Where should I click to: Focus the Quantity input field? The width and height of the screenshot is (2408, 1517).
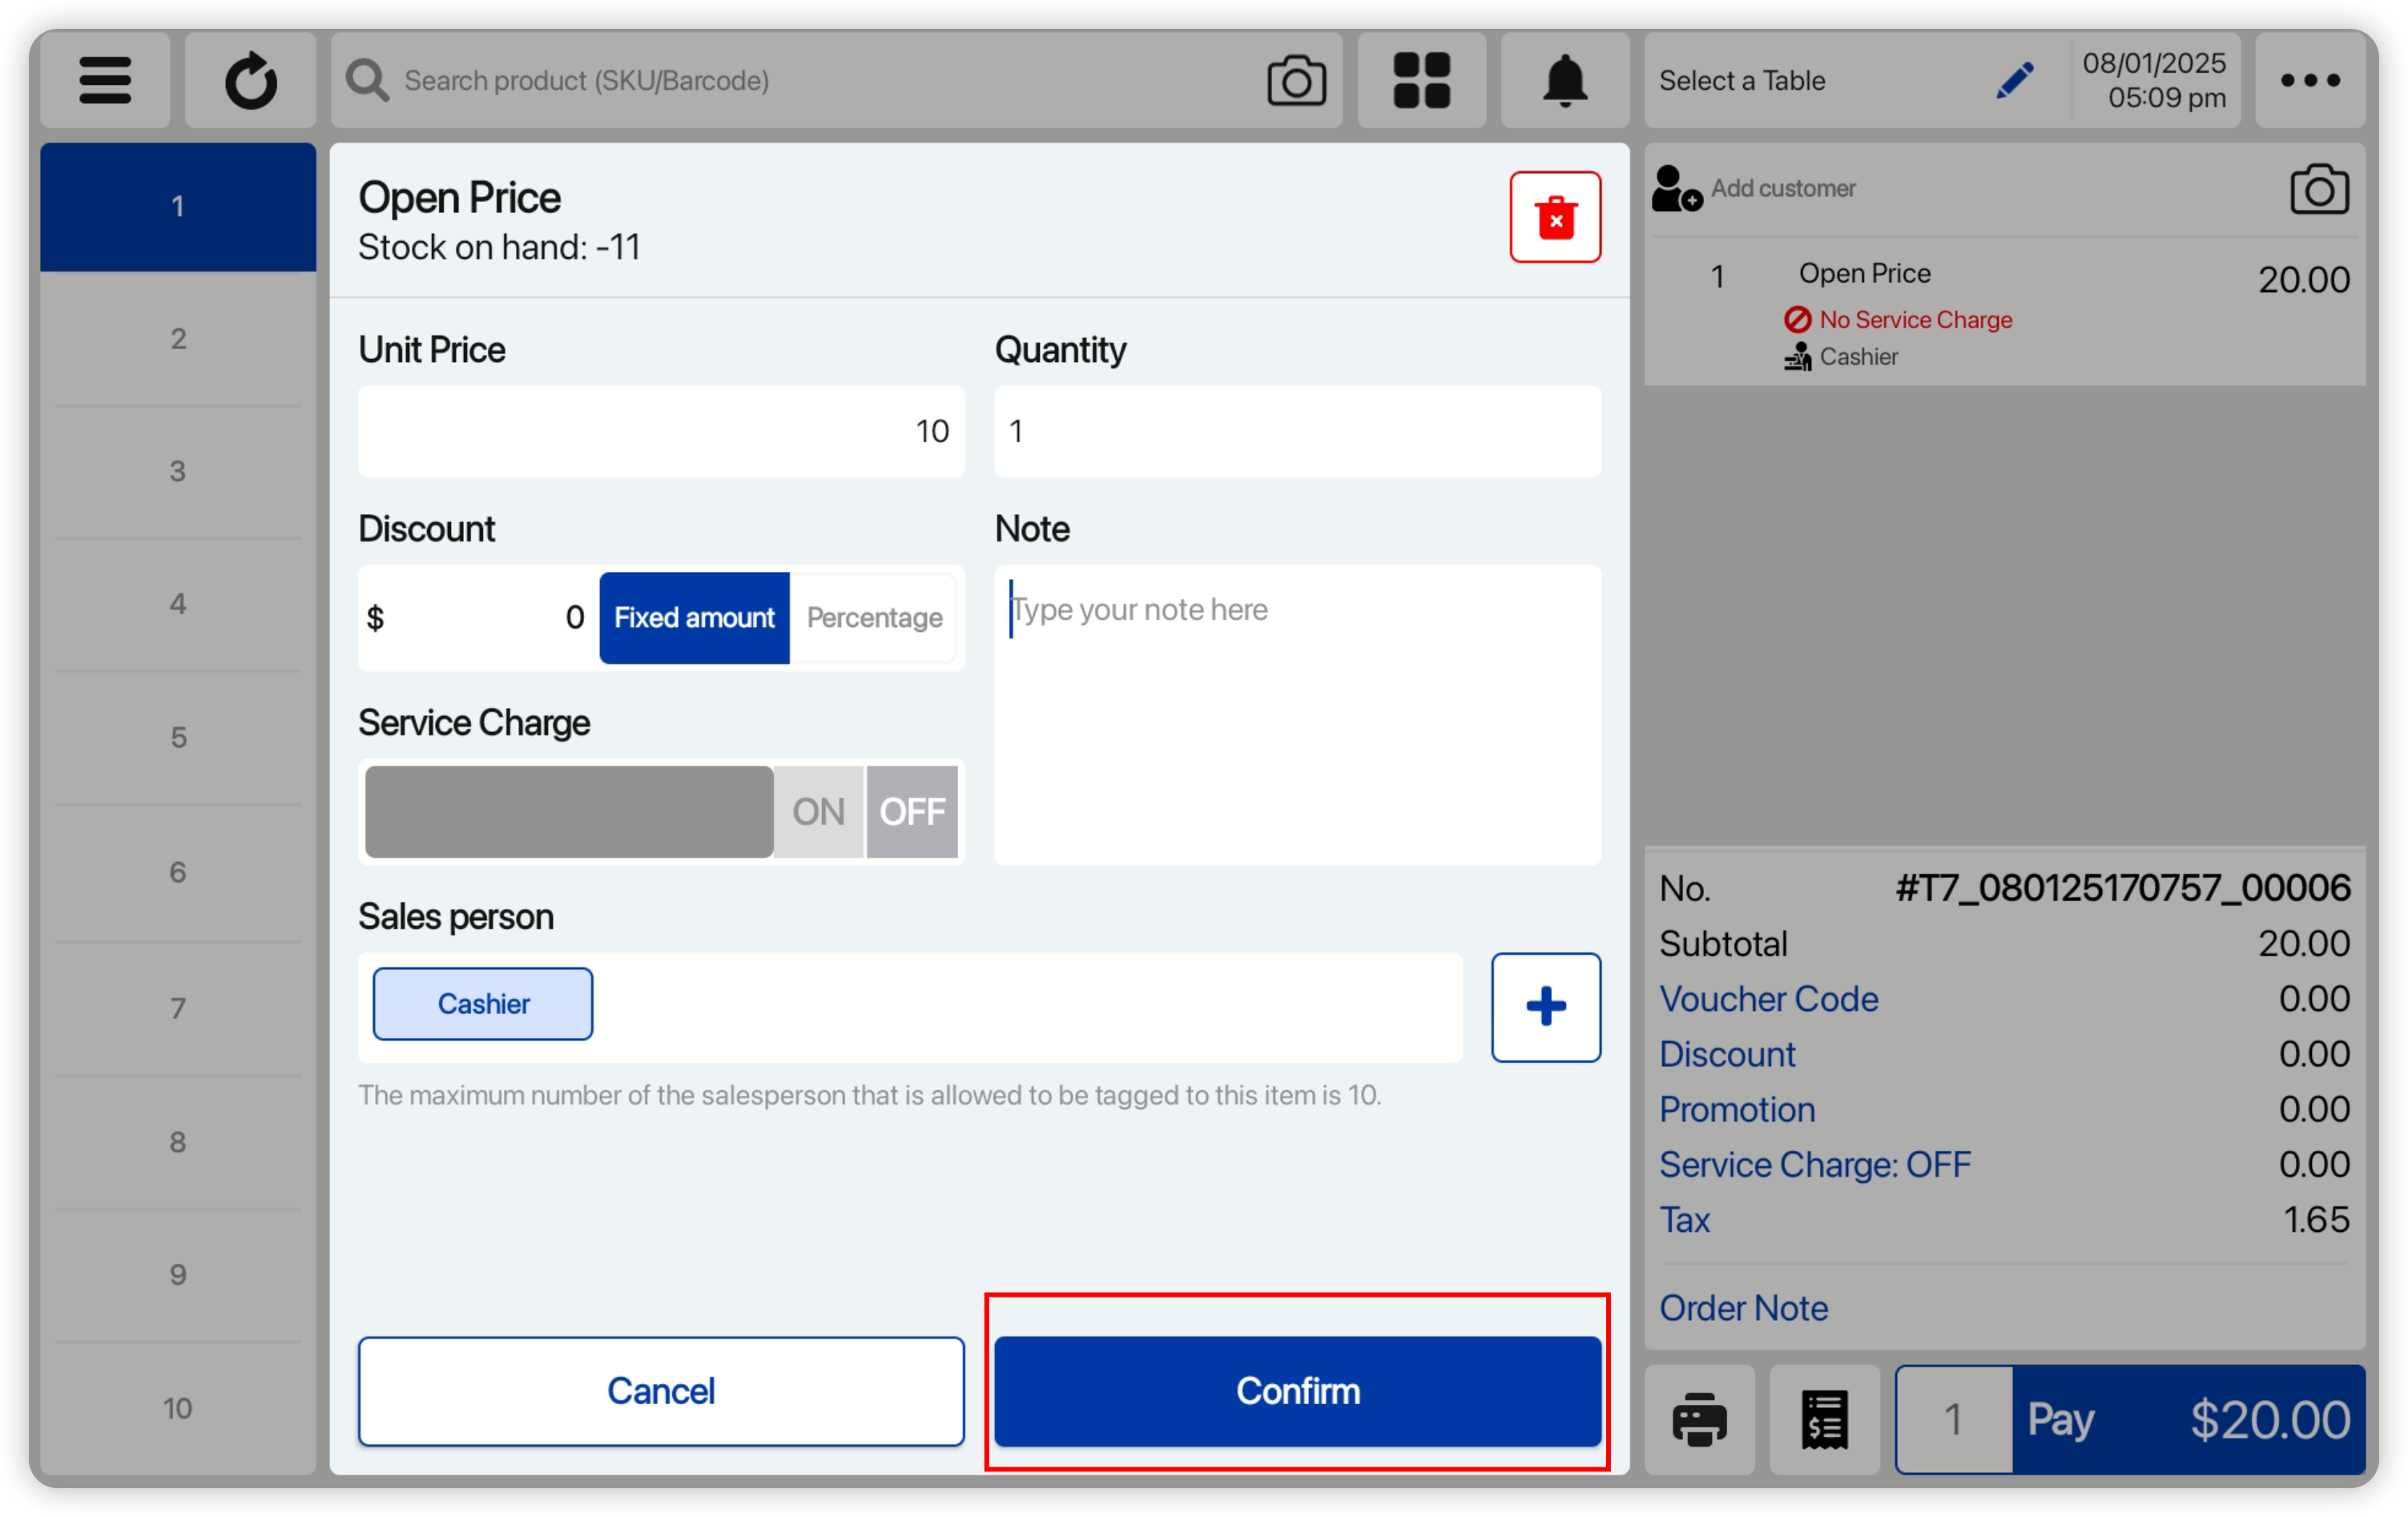coord(1297,431)
